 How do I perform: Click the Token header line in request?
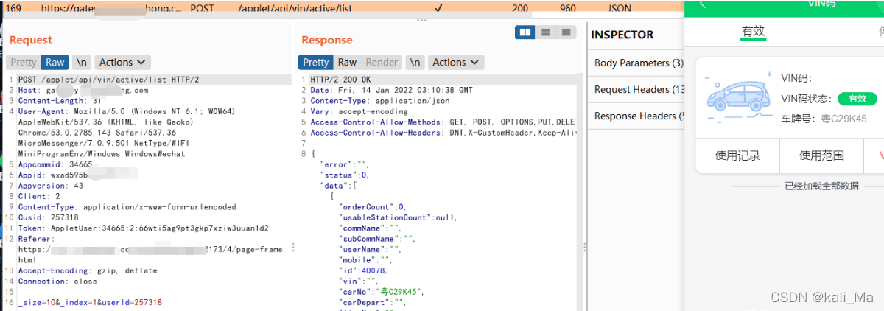[x=144, y=228]
